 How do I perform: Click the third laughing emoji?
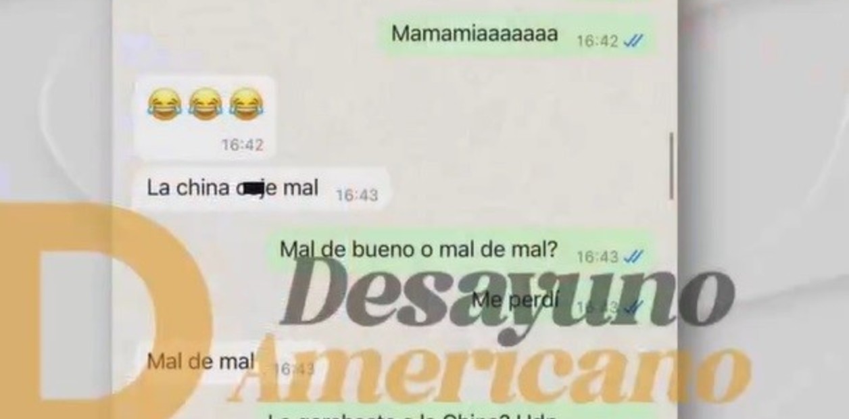coord(245,105)
